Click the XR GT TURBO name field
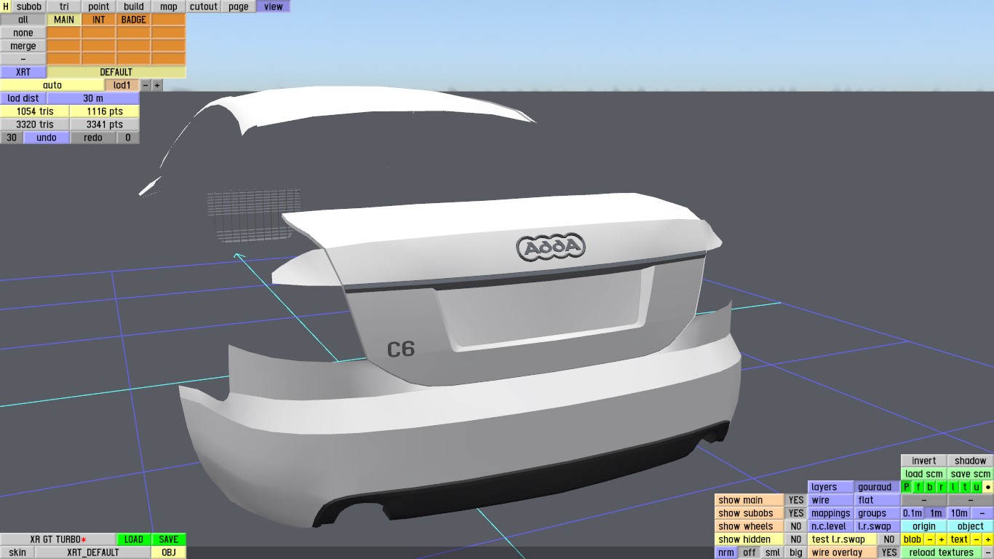 point(58,539)
